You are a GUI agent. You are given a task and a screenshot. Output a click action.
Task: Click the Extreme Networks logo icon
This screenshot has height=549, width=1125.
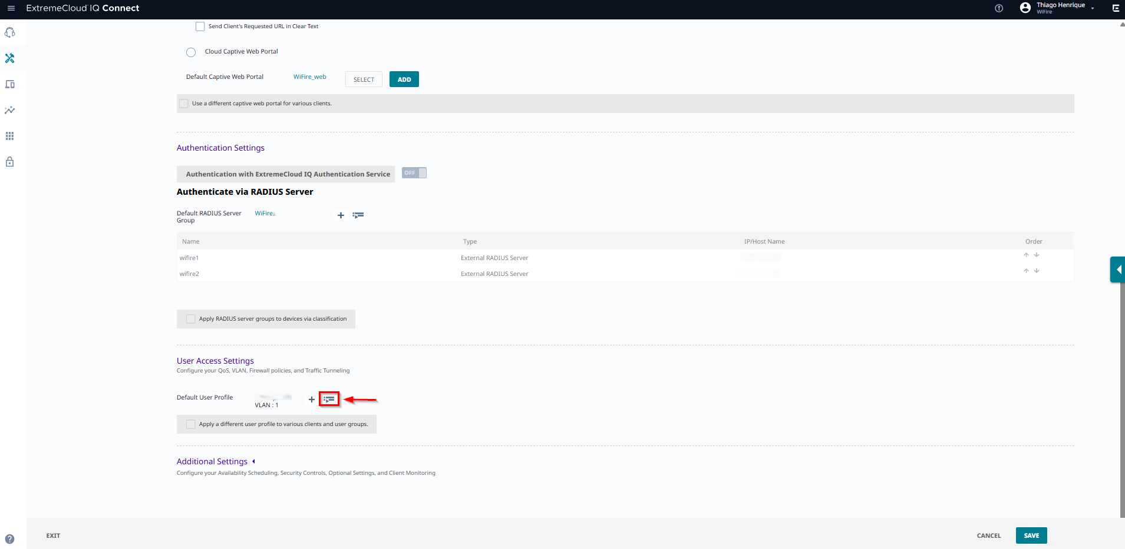click(1116, 8)
